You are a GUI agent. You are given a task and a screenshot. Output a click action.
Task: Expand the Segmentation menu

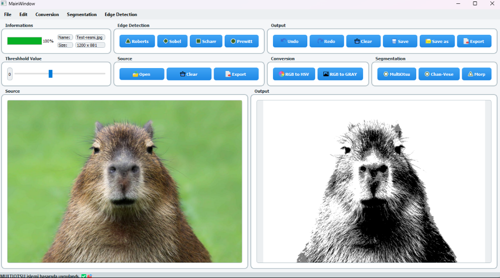[x=82, y=14]
